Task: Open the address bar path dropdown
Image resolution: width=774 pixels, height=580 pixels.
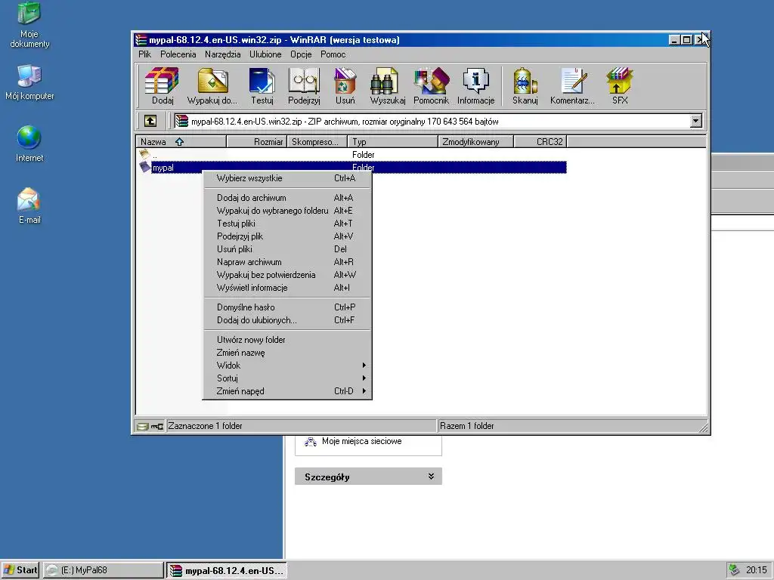Action: (x=696, y=121)
